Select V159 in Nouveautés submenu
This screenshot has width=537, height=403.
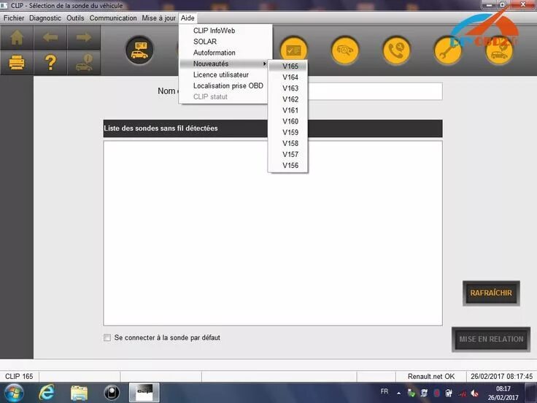(288, 132)
